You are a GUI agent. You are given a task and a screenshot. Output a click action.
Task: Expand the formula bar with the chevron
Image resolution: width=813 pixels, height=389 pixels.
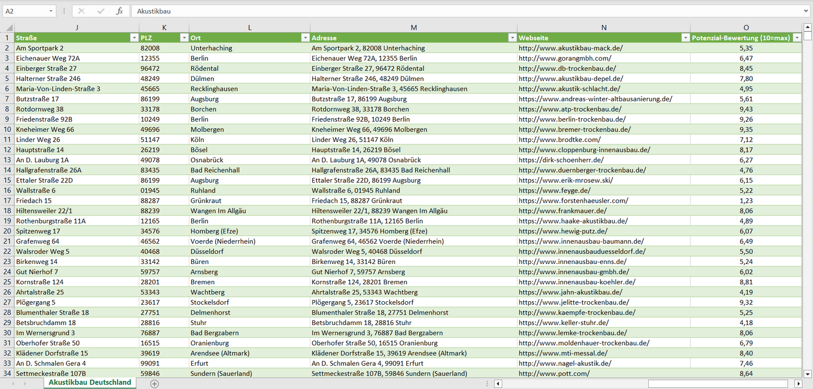pos(806,11)
